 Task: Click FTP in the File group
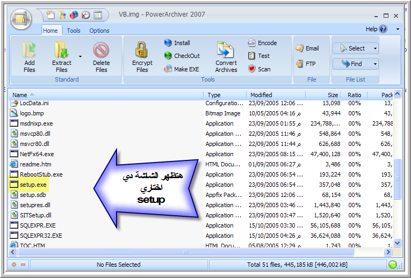[x=306, y=64]
